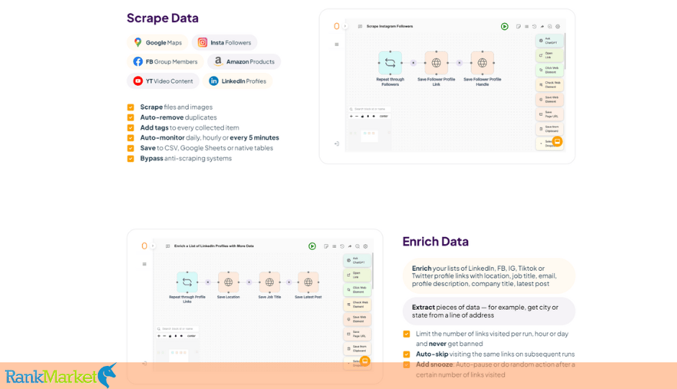677x389 pixels.
Task: Click center button in Enrich LinkedIn zoom controls
Action: point(192,336)
